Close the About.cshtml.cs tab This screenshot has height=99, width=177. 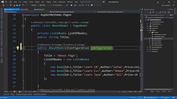coord(18,9)
